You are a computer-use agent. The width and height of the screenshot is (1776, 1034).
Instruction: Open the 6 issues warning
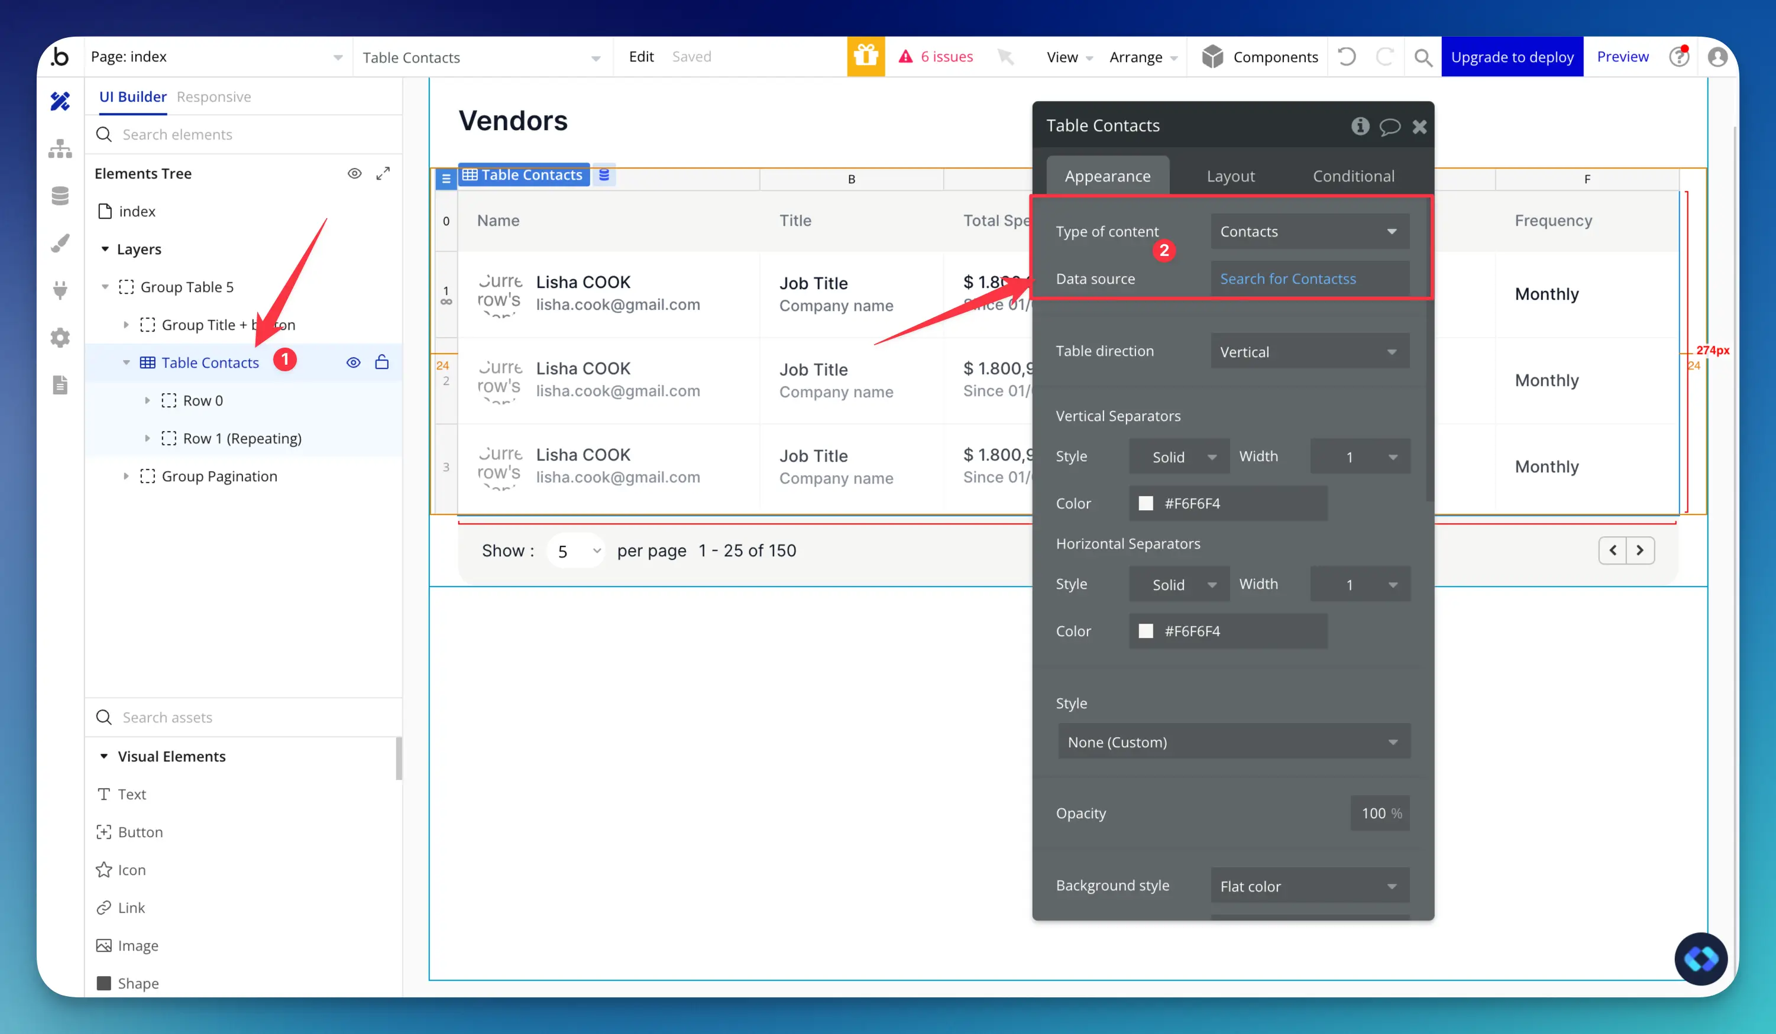coord(936,56)
